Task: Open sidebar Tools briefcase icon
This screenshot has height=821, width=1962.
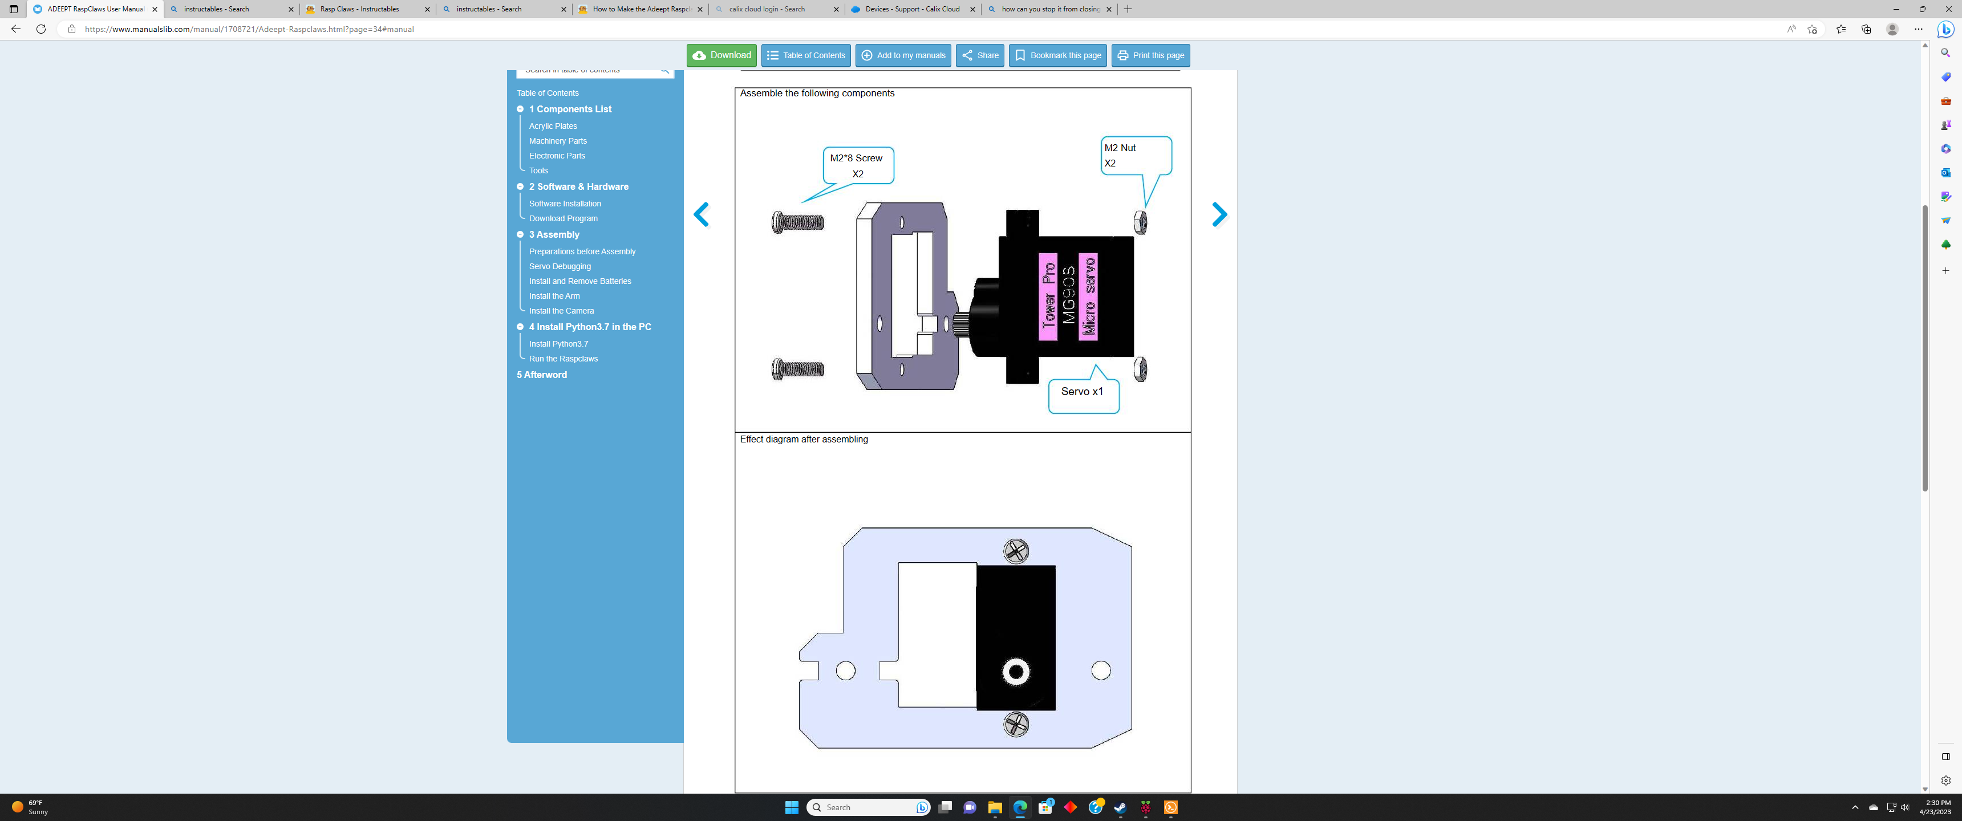Action: pyautogui.click(x=1945, y=100)
